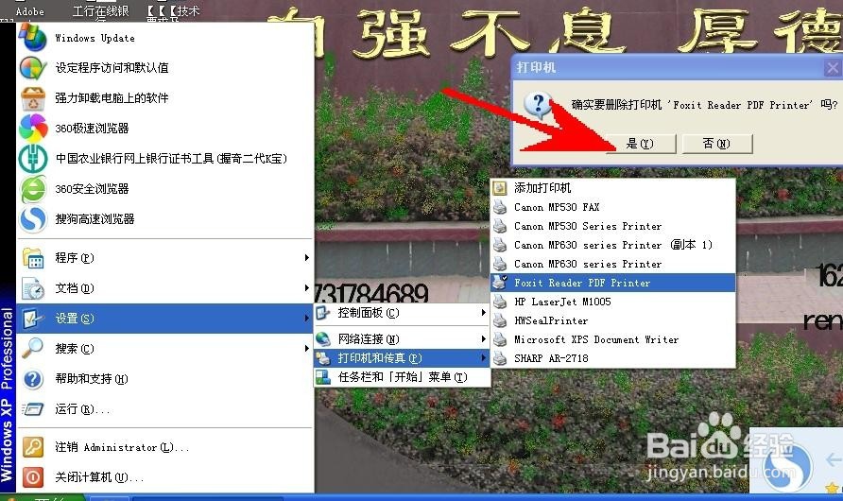This screenshot has height=501, width=843.
Task: Click the Windows Update label
Action: pos(95,38)
